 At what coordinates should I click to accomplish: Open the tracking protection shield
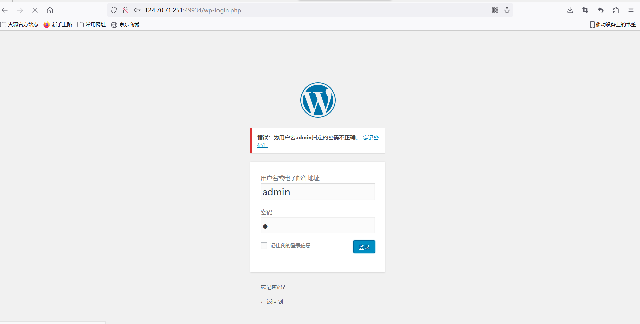(x=114, y=10)
